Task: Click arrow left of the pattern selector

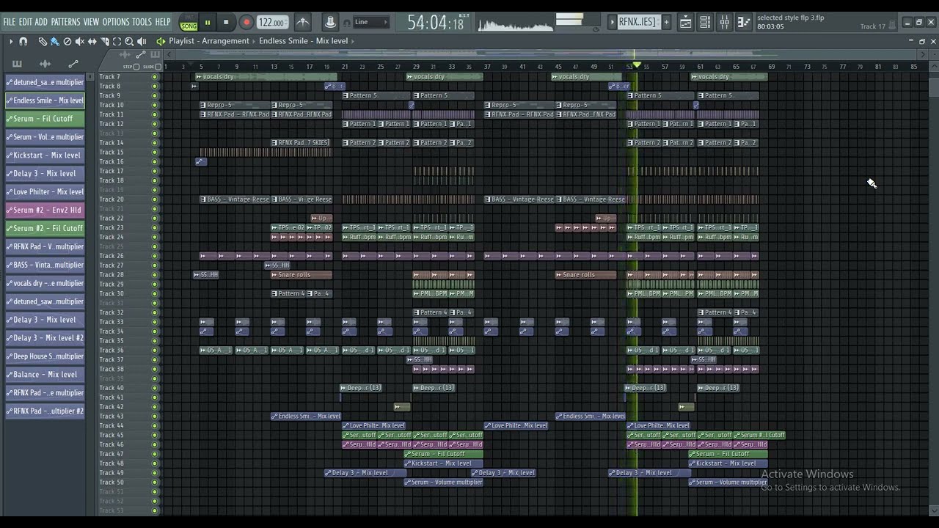Action: 613,22
